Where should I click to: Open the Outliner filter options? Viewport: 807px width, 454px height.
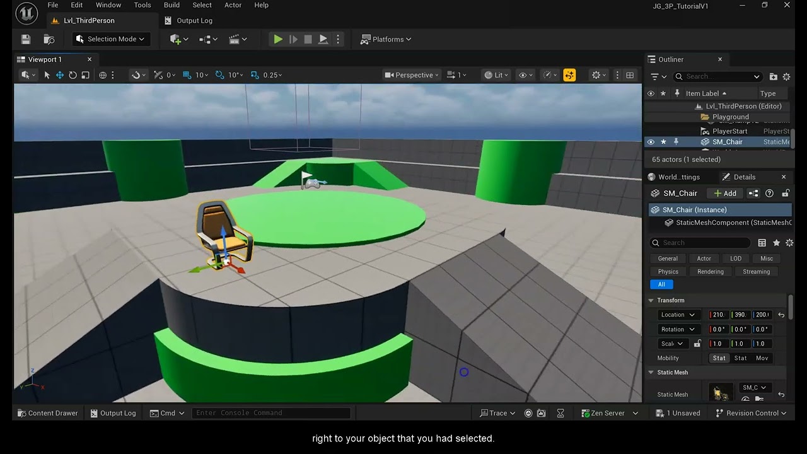click(658, 76)
